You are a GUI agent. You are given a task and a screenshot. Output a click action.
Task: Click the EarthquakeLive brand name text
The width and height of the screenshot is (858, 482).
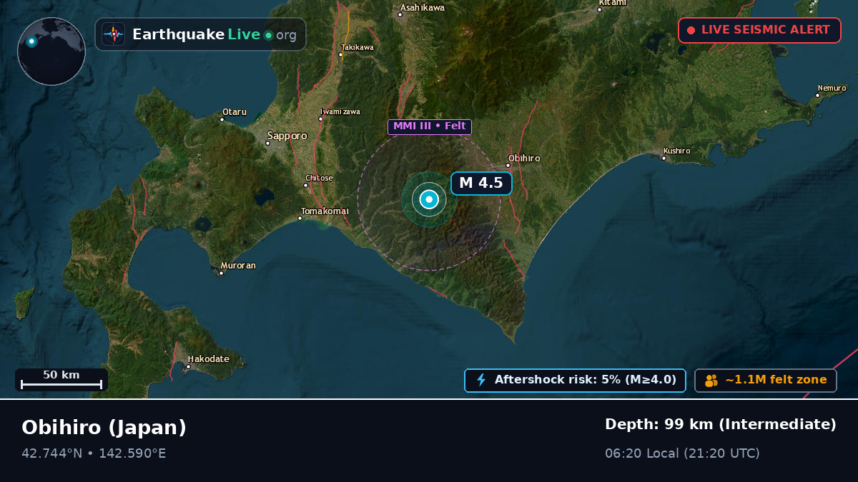click(x=197, y=34)
